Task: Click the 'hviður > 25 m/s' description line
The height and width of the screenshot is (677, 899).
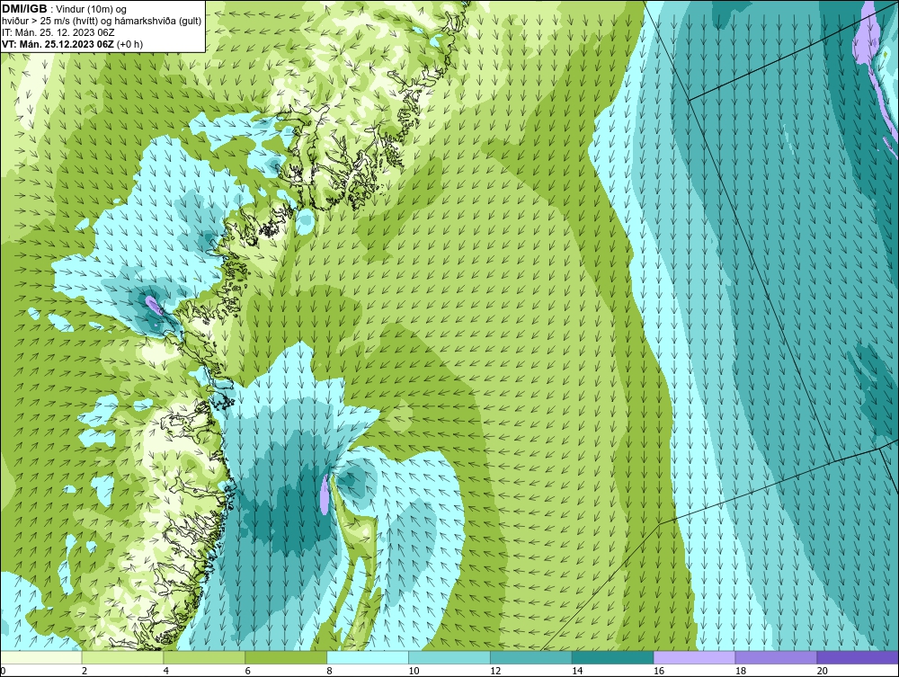Action: (102, 22)
